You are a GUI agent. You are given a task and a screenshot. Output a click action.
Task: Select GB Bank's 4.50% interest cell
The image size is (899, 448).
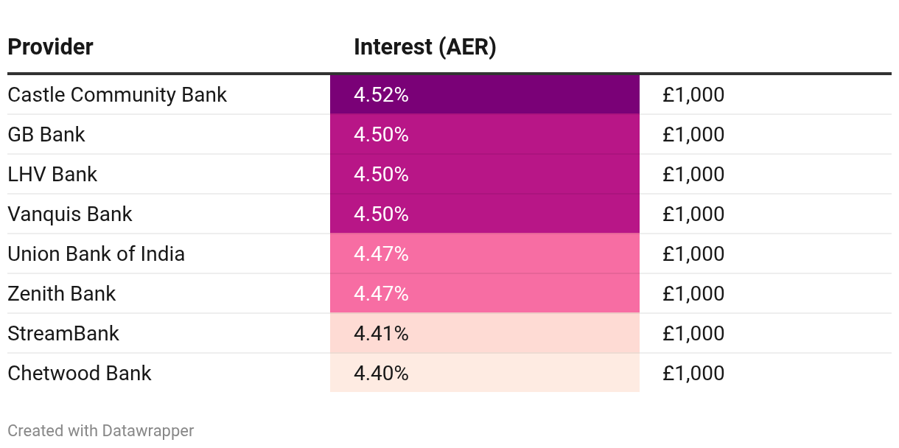pos(484,135)
